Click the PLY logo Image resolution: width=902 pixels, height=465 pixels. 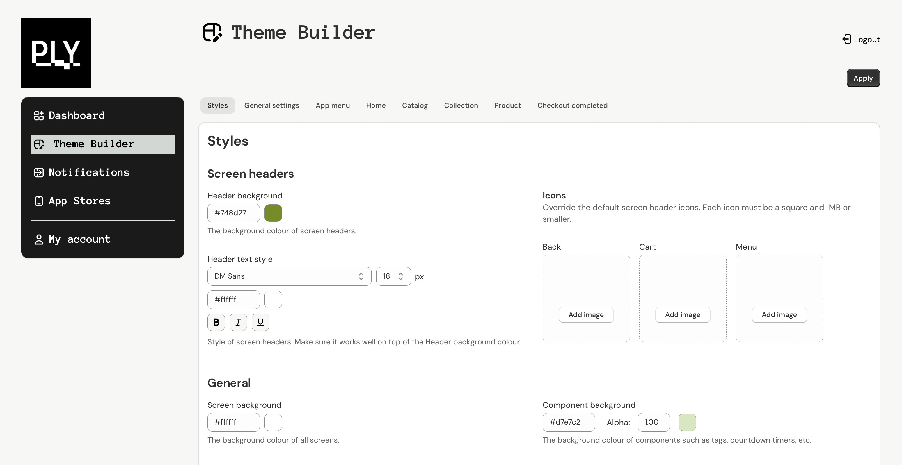pyautogui.click(x=56, y=53)
